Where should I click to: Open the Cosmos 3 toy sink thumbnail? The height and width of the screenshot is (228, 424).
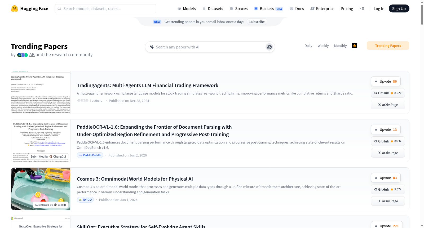pos(41,189)
